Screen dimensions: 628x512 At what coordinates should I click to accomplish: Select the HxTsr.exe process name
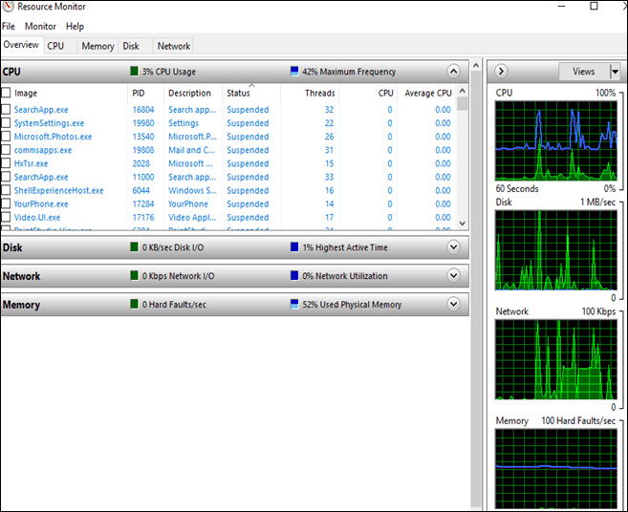click(x=31, y=163)
